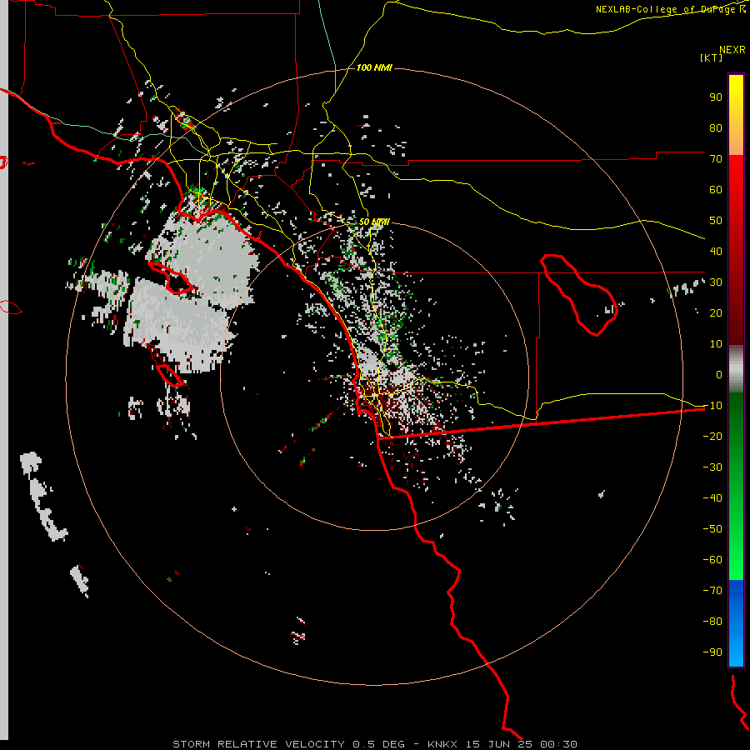Click the 40 value on the velocity scale
The image size is (750, 750).
click(x=716, y=252)
